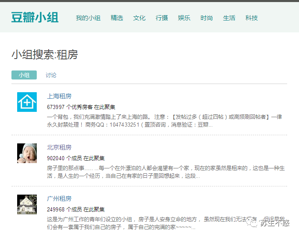This screenshot has height=236, width=299.
Task: Click the 广州租房 description starting 这是为广州工作
Action: click(166, 223)
